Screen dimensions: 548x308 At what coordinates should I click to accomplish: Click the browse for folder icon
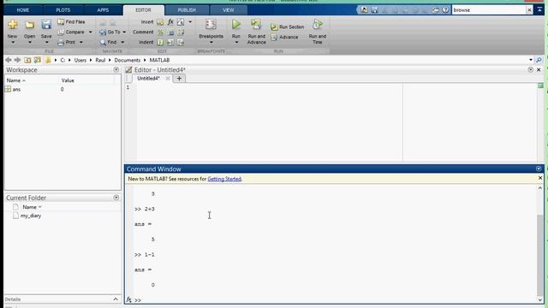(38, 60)
